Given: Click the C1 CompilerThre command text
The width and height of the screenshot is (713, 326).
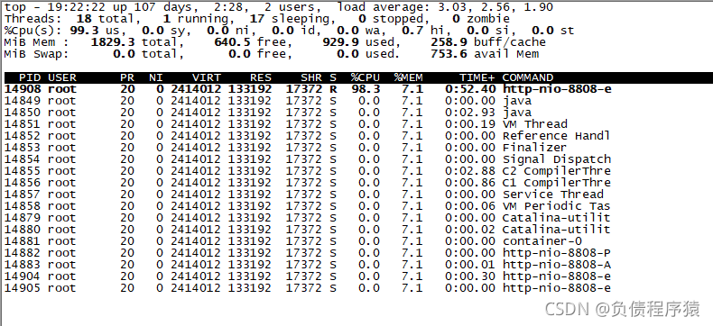Looking at the screenshot, I should [557, 183].
